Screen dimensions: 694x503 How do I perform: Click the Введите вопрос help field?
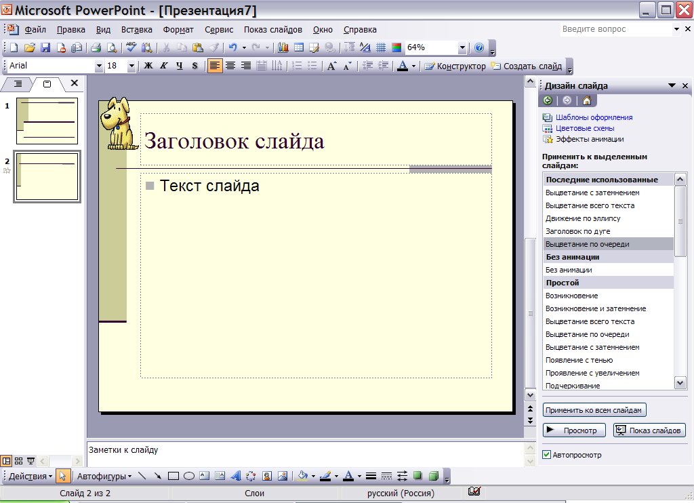(x=616, y=28)
